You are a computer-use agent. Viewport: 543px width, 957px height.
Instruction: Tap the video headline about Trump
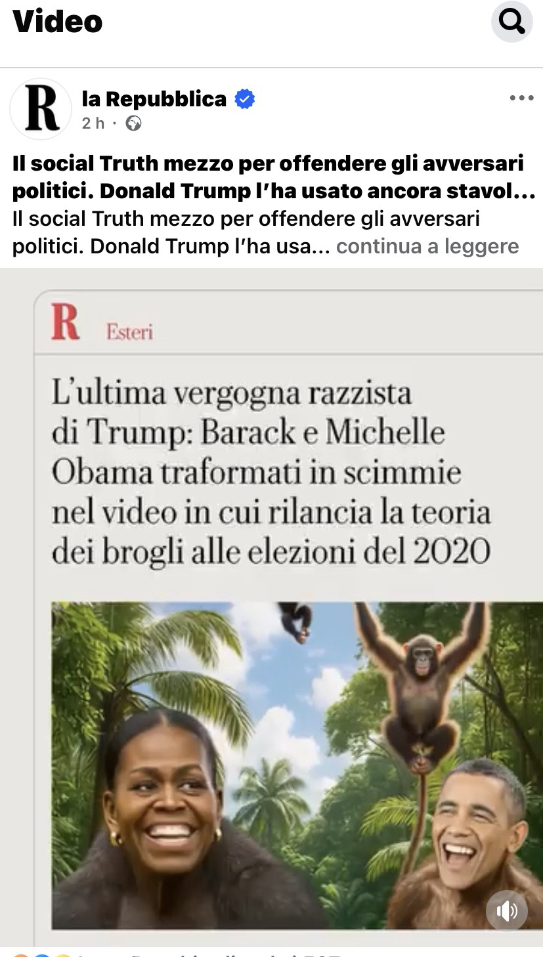coord(271,473)
